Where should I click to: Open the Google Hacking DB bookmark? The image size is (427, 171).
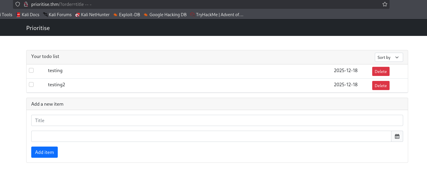(x=165, y=14)
